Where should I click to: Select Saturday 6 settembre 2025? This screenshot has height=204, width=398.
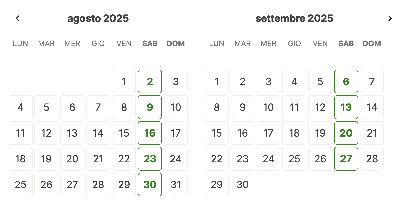346,81
